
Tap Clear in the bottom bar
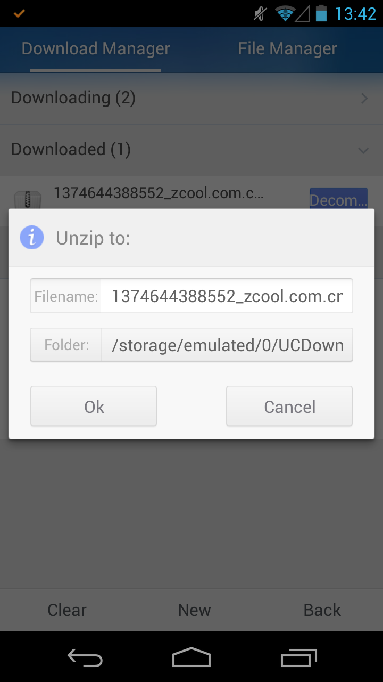pos(67,610)
